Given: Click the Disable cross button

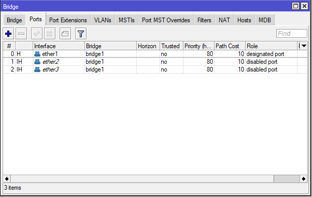Looking at the screenshot, I should 50,34.
